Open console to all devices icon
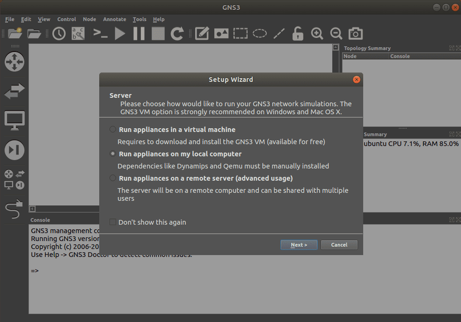Image resolution: width=461 pixels, height=322 pixels. (100, 33)
